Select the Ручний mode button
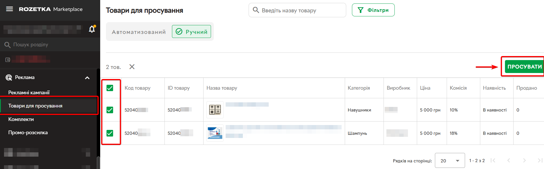This screenshot has height=169, width=544. [x=191, y=32]
